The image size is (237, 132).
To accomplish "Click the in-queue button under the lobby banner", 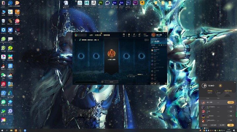I will [x=111, y=82].
